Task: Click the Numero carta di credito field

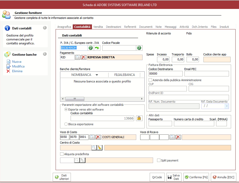Action: pos(194,124)
